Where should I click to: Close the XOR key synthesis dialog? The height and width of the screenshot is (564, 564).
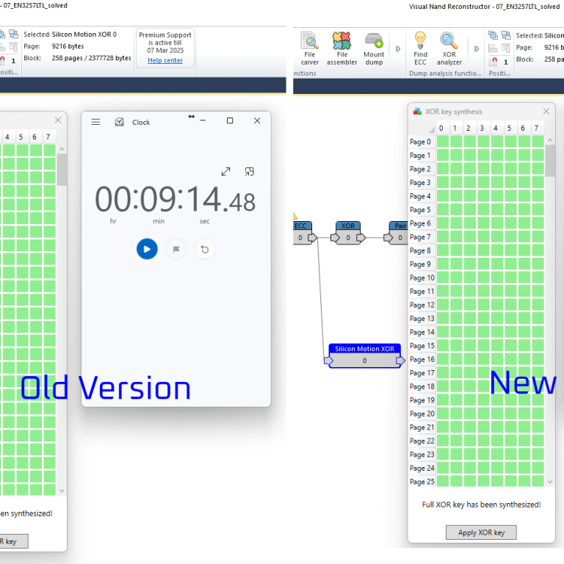[546, 112]
